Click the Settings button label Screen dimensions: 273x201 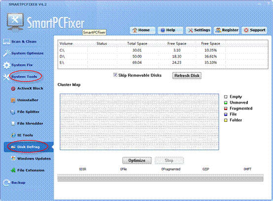click(x=202, y=30)
